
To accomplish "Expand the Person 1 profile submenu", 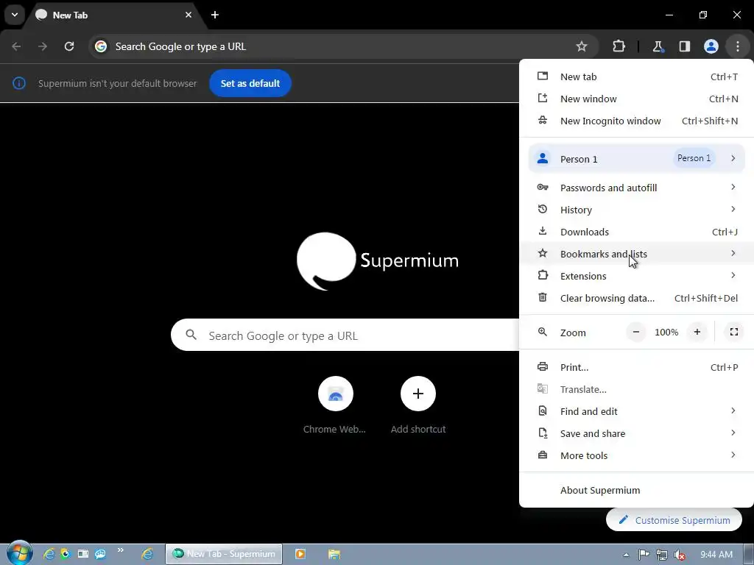I will tap(637, 159).
